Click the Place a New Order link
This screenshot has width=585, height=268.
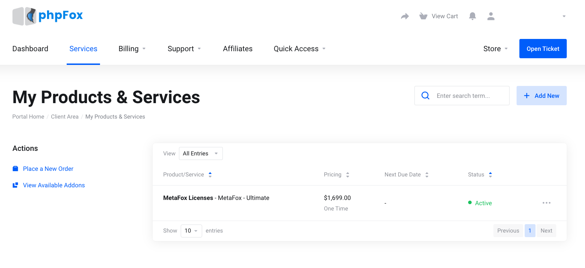click(x=48, y=169)
